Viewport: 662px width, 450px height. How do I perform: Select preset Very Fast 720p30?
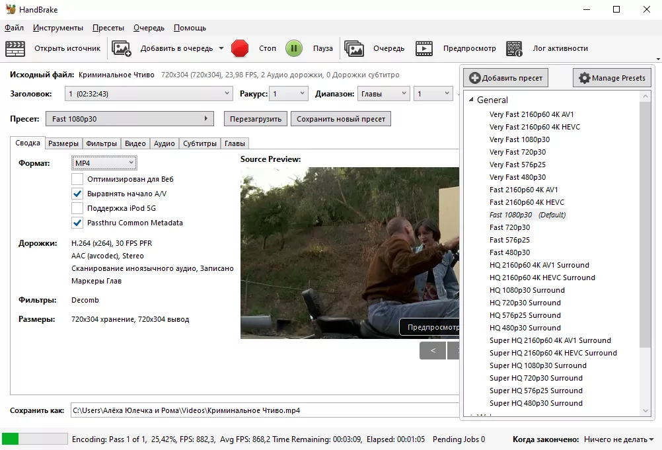pos(517,152)
